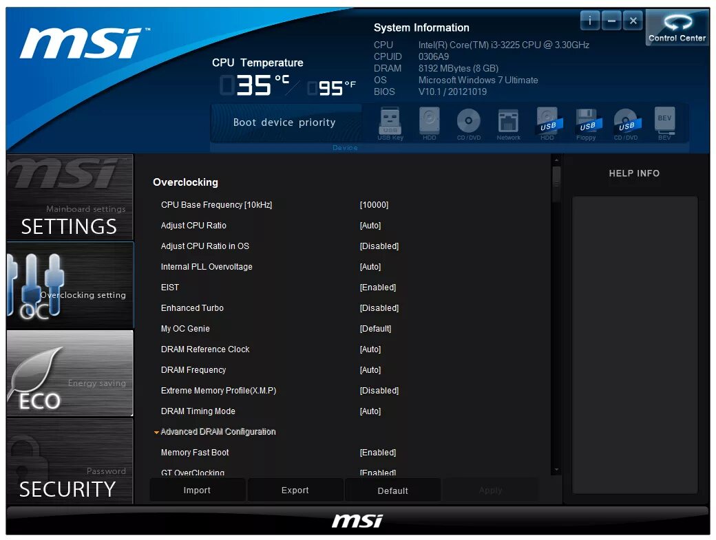Click the scrollbar up arrow
This screenshot has height=540, width=716.
[556, 160]
